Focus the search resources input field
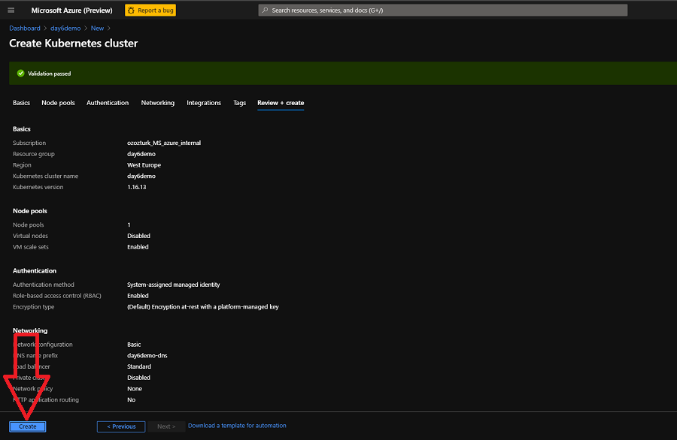Screen dimensions: 677x440 tap(444, 11)
